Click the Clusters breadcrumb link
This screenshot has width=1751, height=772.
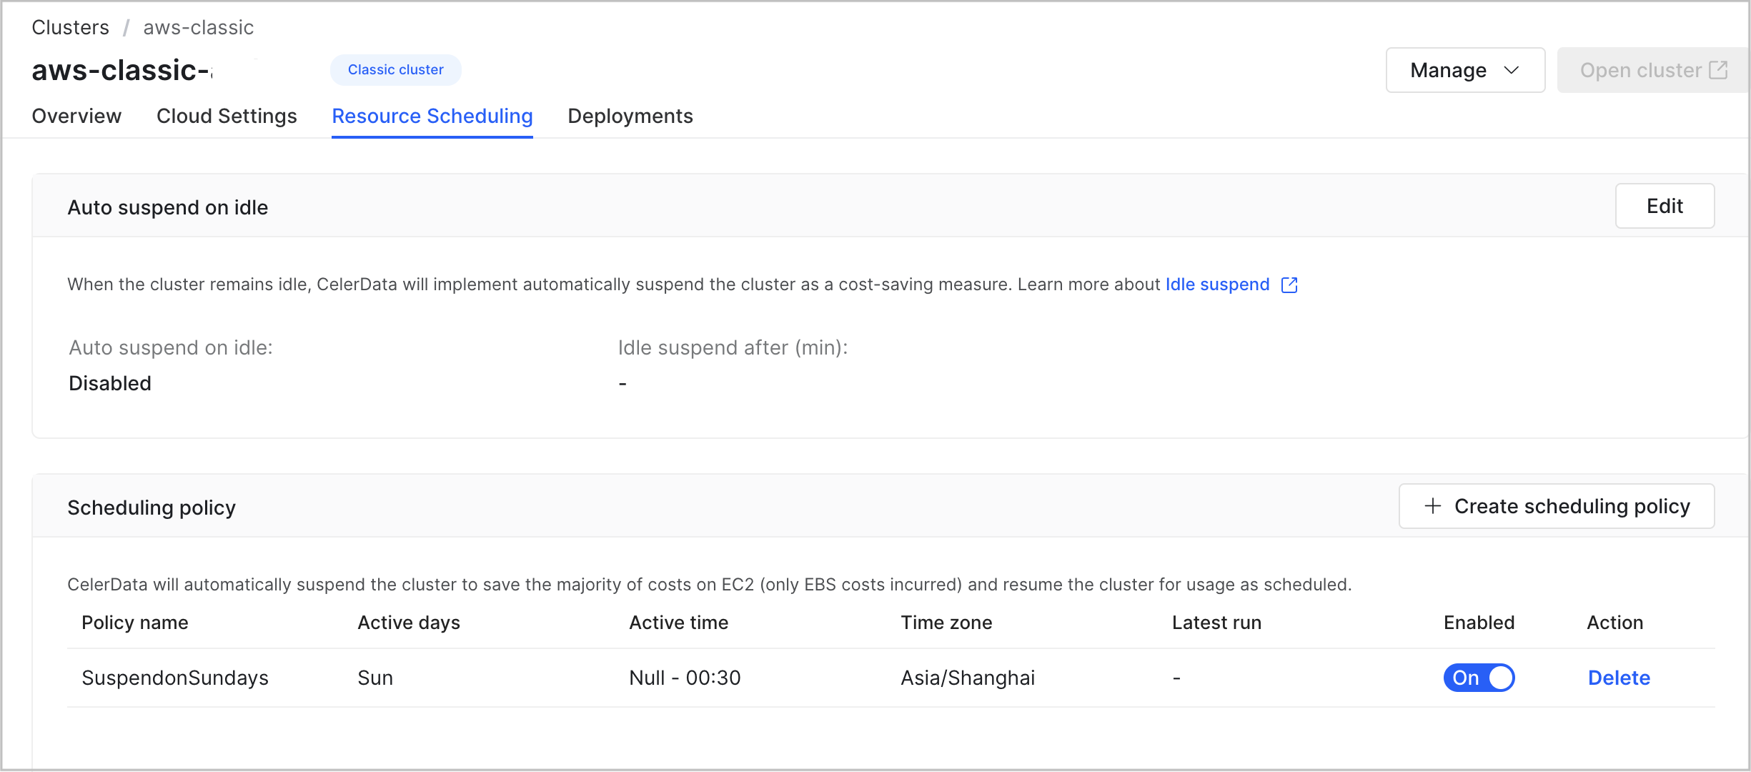tap(69, 27)
